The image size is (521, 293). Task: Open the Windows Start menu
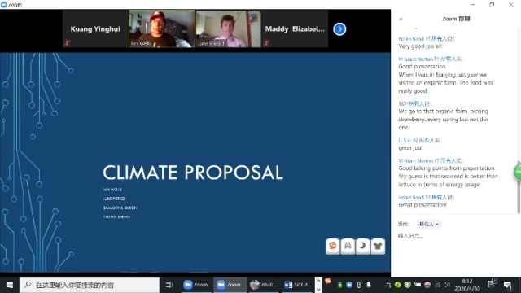coord(10,285)
